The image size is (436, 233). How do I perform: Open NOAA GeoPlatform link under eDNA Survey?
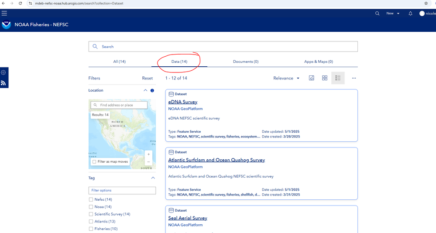[x=185, y=109]
